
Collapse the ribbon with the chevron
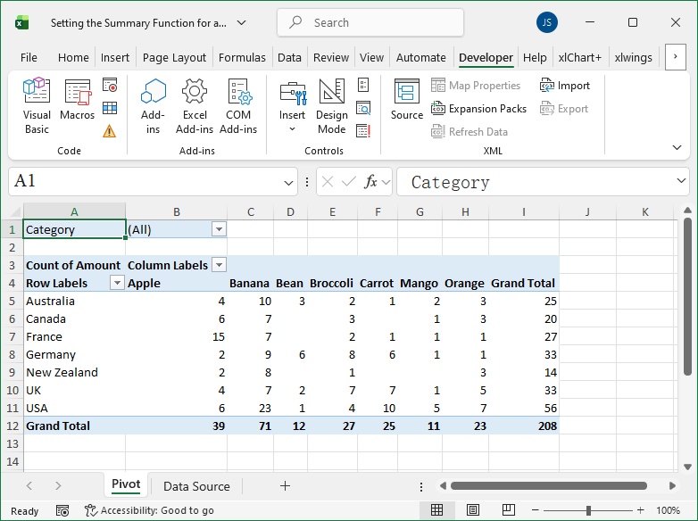677,147
